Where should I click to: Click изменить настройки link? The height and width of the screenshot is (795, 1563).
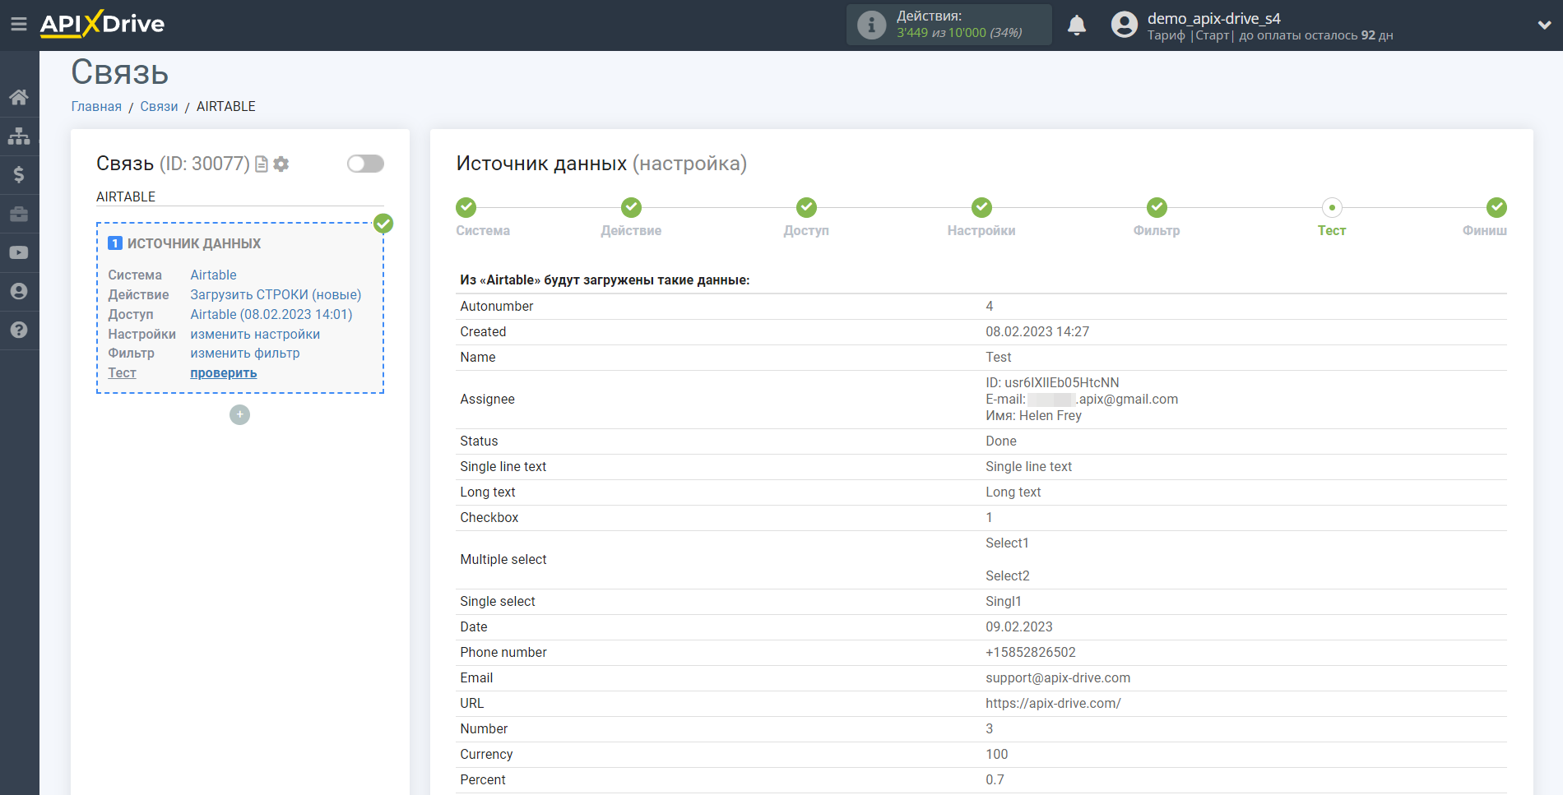tap(255, 334)
